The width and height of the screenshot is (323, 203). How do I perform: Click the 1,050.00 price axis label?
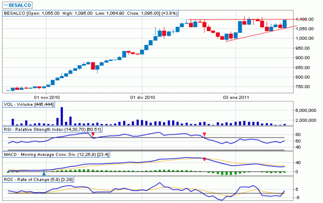(x=305, y=29)
